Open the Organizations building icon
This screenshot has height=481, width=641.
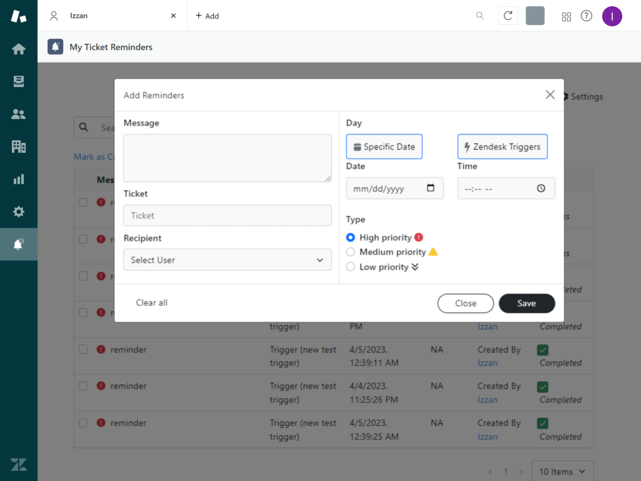click(19, 147)
